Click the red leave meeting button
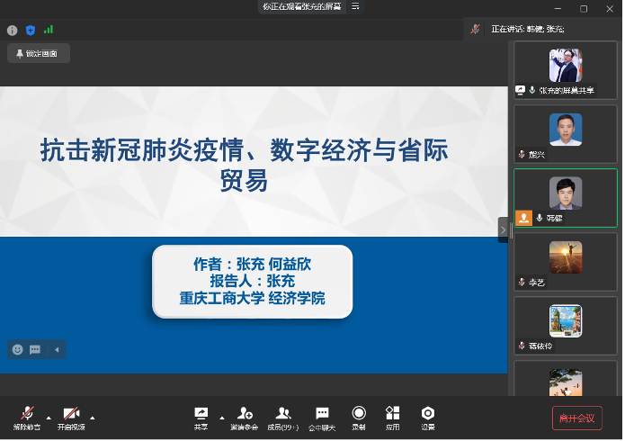Image resolution: width=625 pixels, height=441 pixels. pos(576,418)
